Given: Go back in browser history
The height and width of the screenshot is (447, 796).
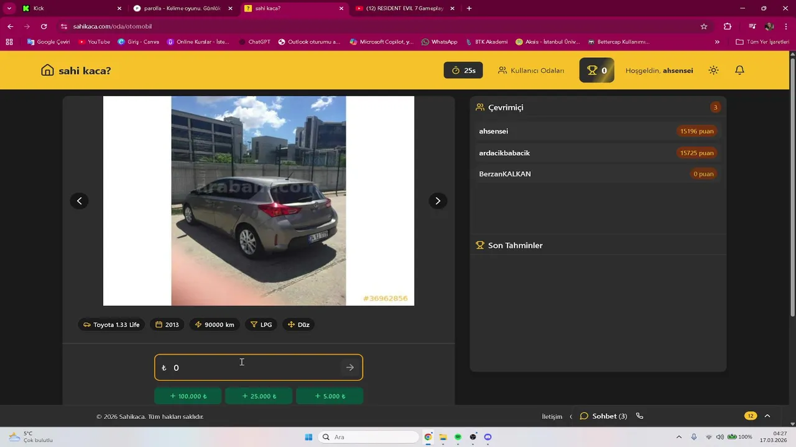Looking at the screenshot, I should pyautogui.click(x=10, y=27).
